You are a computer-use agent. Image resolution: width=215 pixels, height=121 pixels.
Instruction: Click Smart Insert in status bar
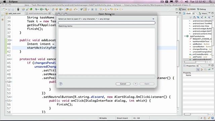[122, 118]
